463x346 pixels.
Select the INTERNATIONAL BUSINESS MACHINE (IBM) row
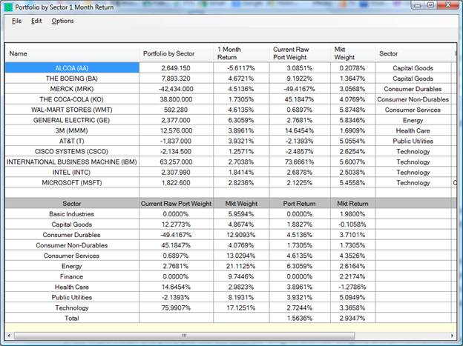click(x=72, y=162)
